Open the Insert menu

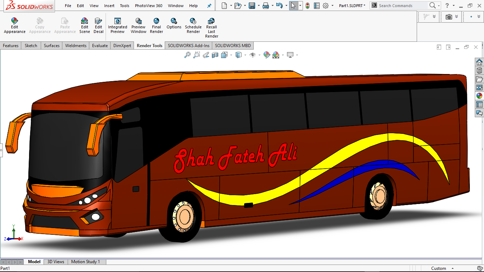[109, 6]
